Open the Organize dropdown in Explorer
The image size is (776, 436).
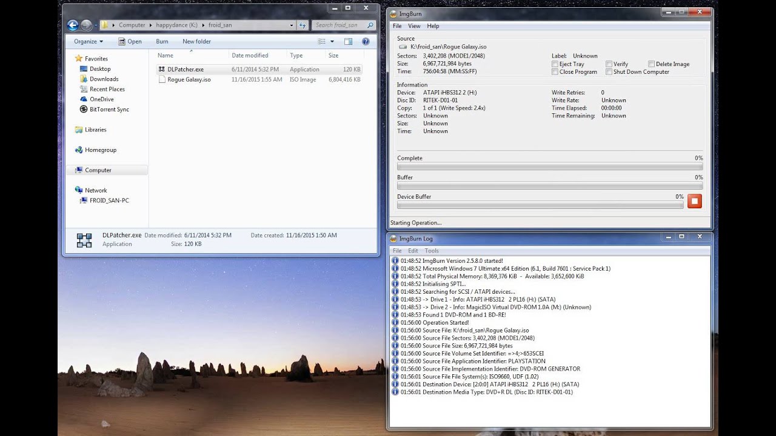tap(89, 41)
